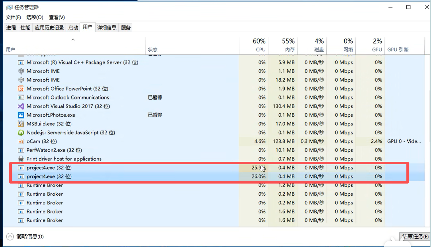Image resolution: width=431 pixels, height=247 pixels.
Task: Switch to the 服务 tab
Action: pos(126,28)
